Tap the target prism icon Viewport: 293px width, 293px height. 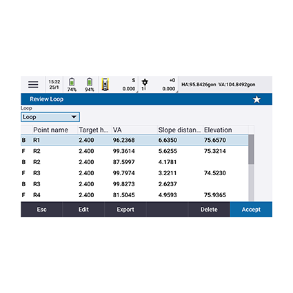145,82
